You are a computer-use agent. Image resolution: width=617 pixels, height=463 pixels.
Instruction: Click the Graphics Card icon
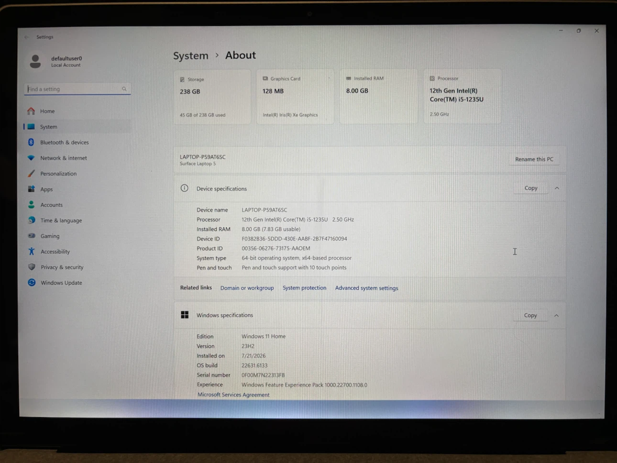click(x=265, y=78)
